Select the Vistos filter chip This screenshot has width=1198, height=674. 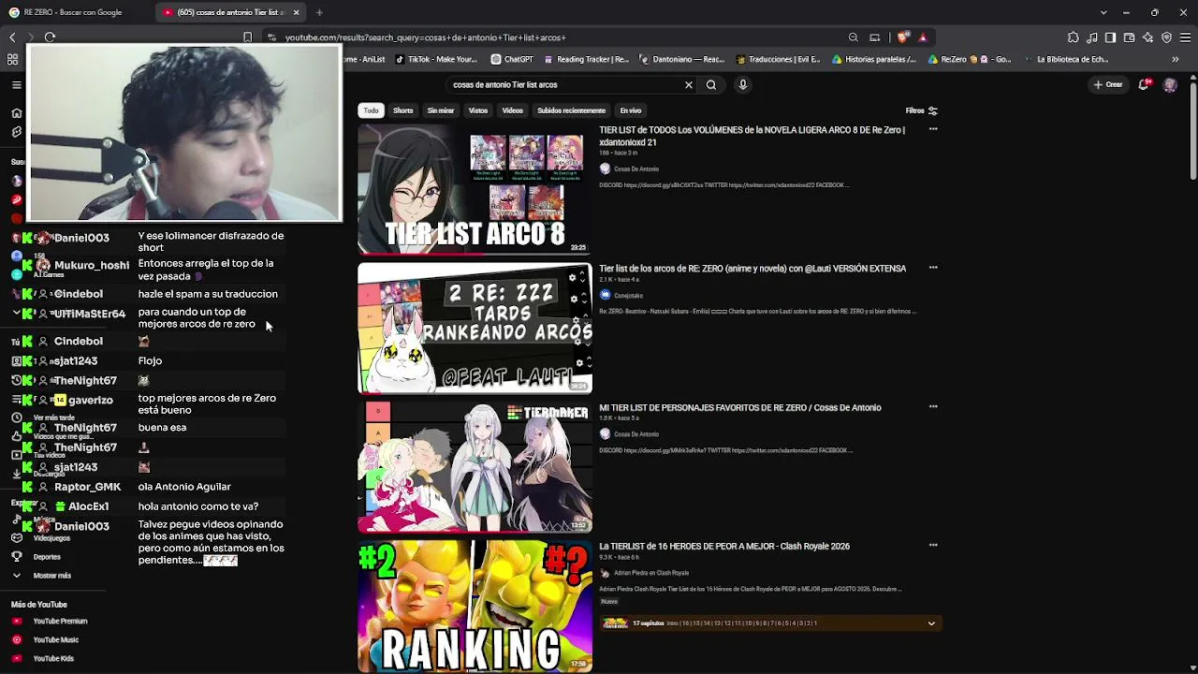(478, 110)
